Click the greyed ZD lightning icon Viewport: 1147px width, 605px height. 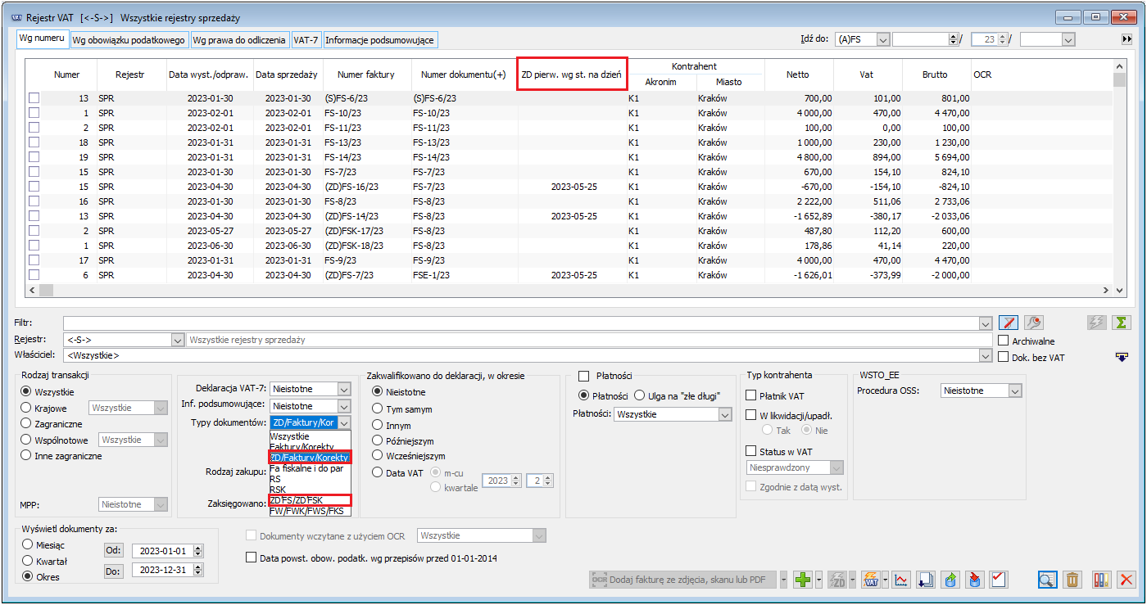tap(837, 580)
